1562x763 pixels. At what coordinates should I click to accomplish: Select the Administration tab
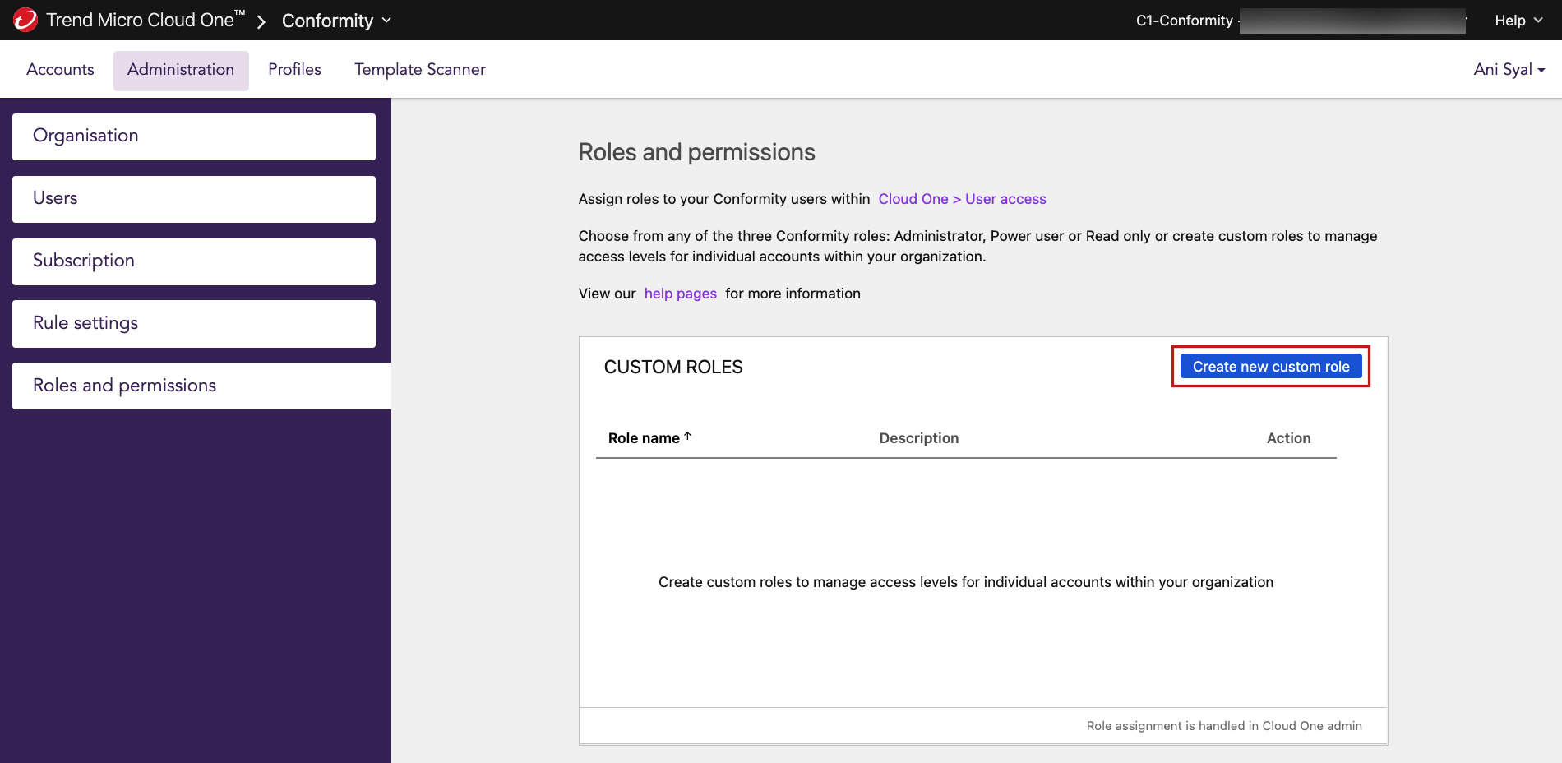181,70
